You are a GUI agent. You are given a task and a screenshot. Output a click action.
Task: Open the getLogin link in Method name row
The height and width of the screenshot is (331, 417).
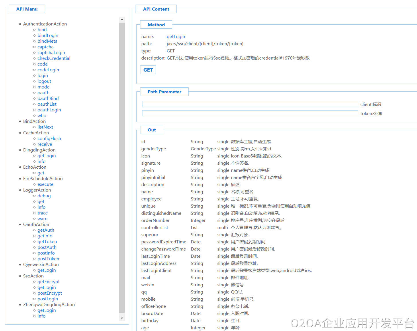click(176, 36)
